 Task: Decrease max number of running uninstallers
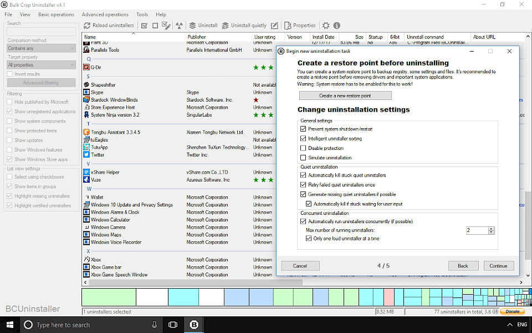pos(492,233)
